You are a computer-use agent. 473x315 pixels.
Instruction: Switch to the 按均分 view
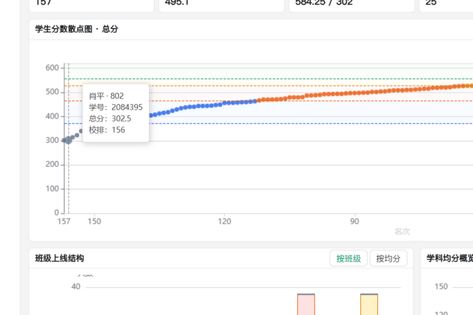click(388, 258)
